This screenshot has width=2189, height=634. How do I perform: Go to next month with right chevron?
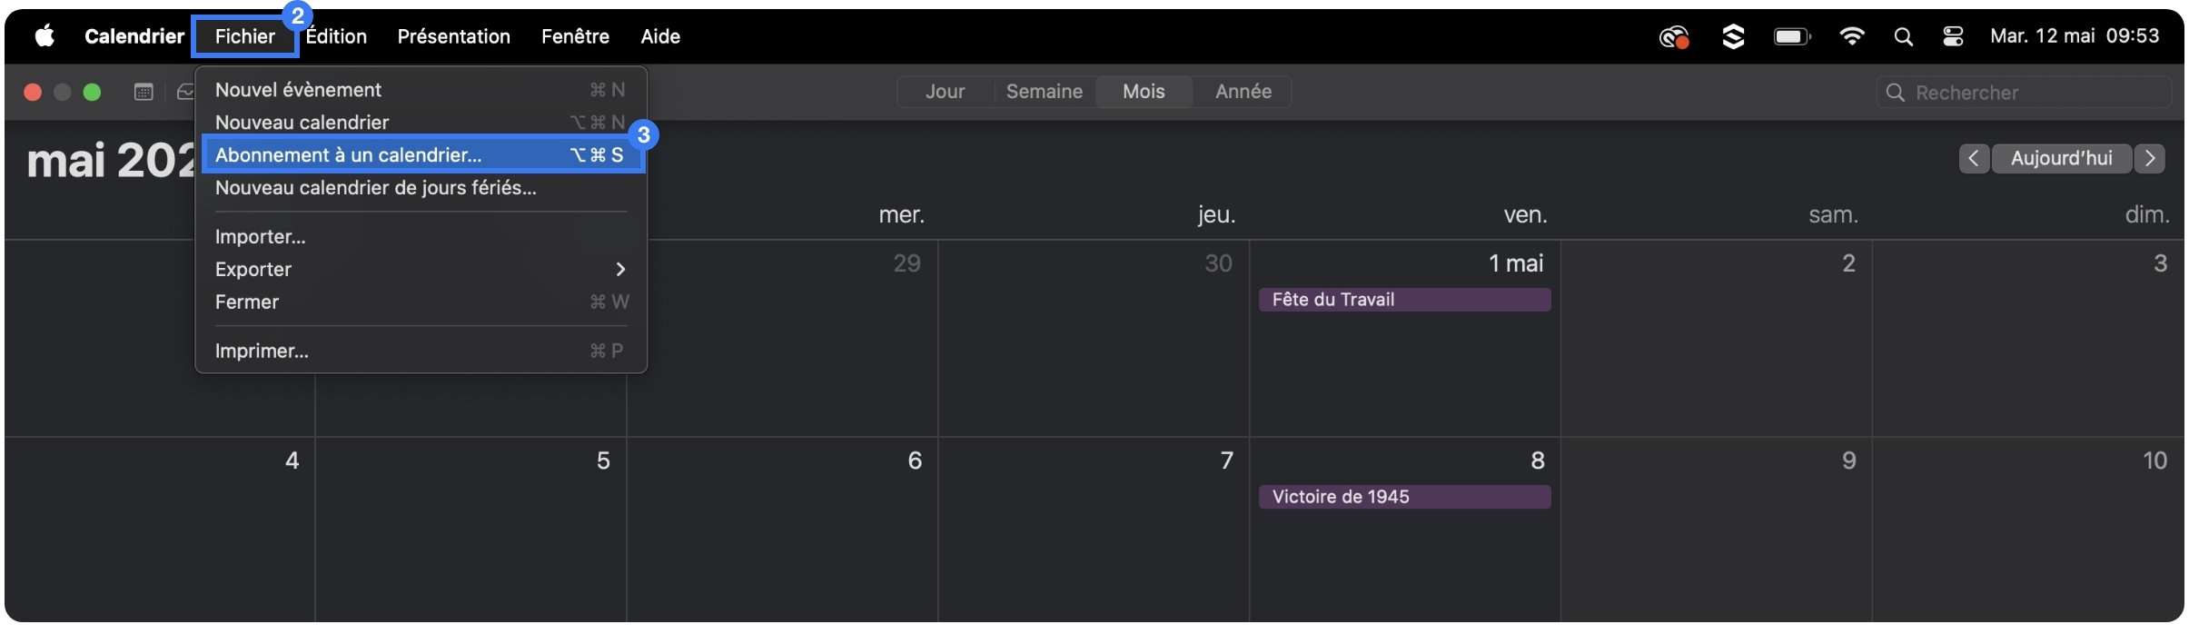click(2149, 158)
